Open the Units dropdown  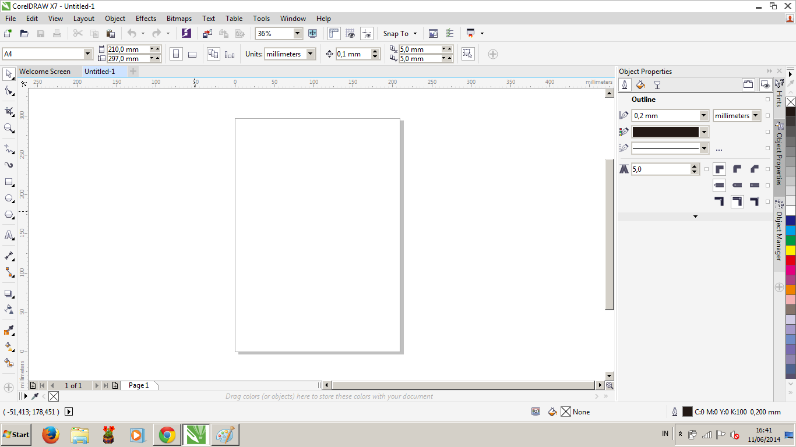pyautogui.click(x=309, y=54)
